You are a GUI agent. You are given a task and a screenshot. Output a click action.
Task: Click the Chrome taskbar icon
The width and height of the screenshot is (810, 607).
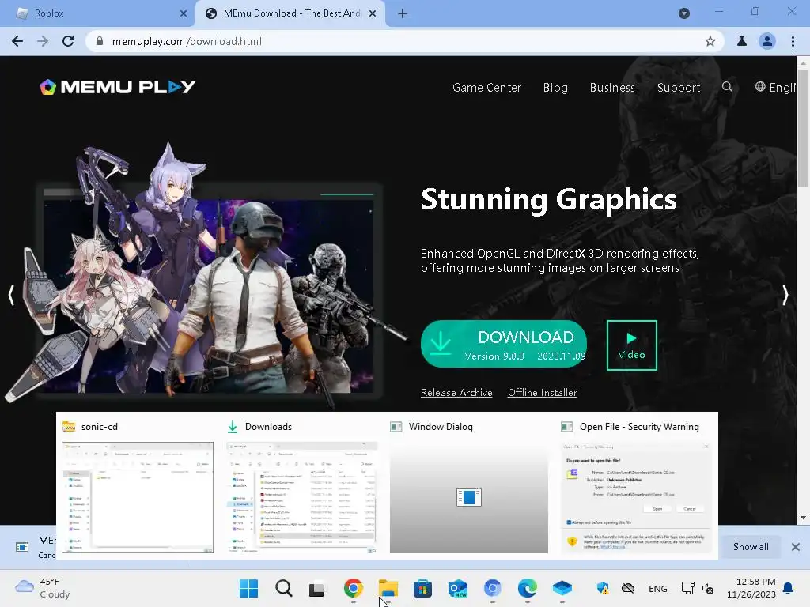[354, 588]
